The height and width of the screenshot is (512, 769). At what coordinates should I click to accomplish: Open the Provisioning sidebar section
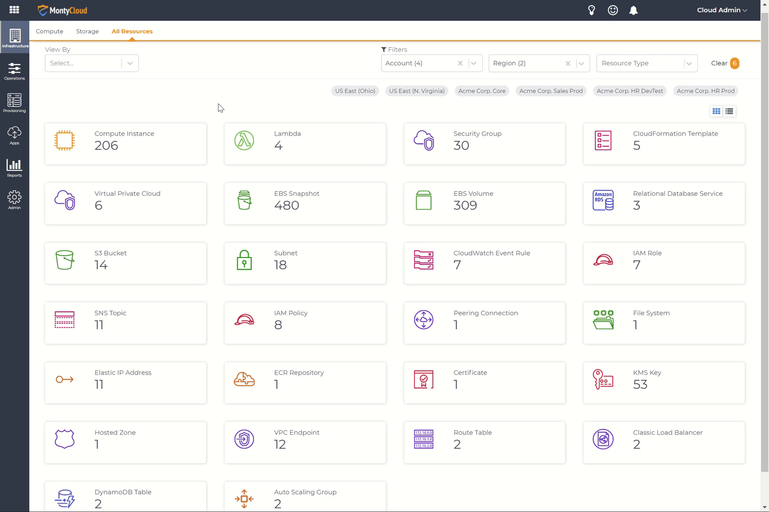(14, 103)
